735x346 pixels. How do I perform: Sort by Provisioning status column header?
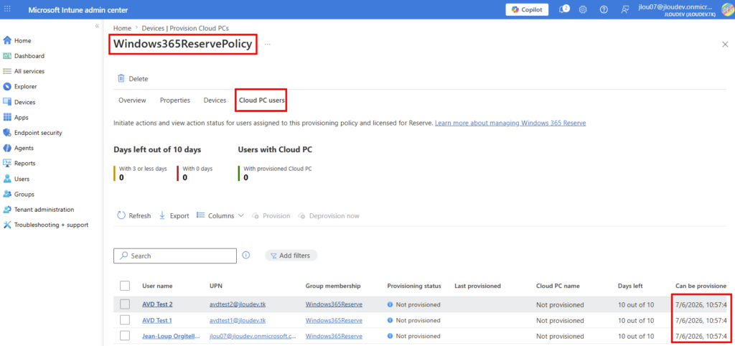(x=414, y=286)
